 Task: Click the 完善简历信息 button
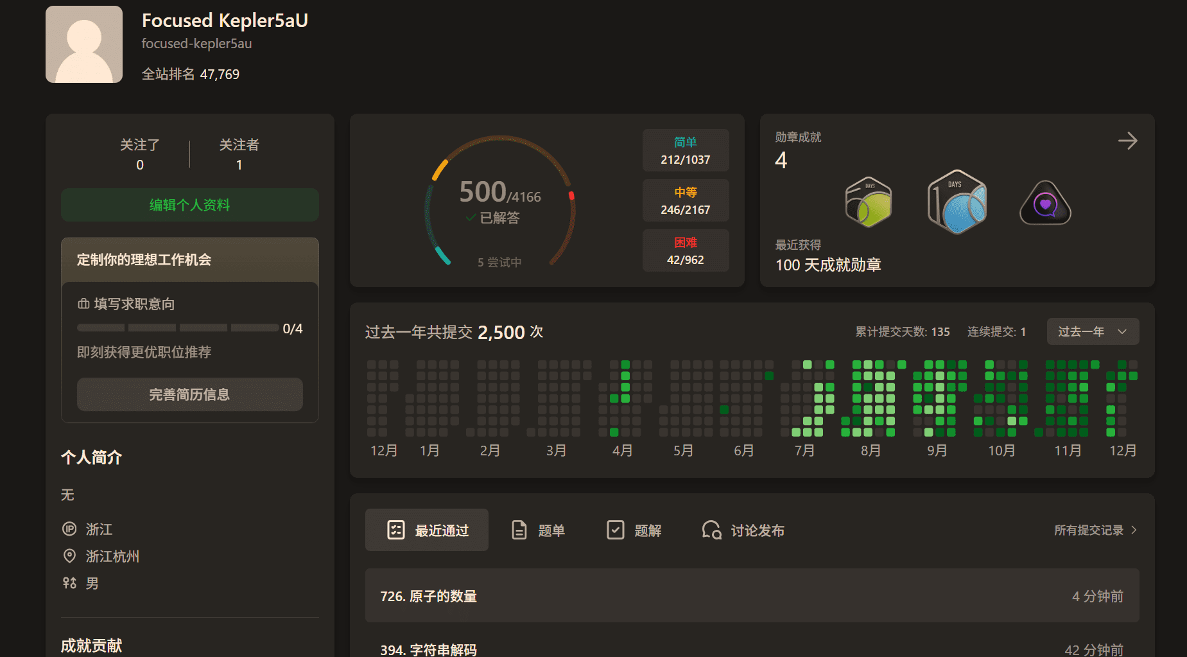tap(190, 394)
